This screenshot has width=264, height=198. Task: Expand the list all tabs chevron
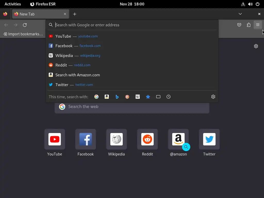coord(240,14)
